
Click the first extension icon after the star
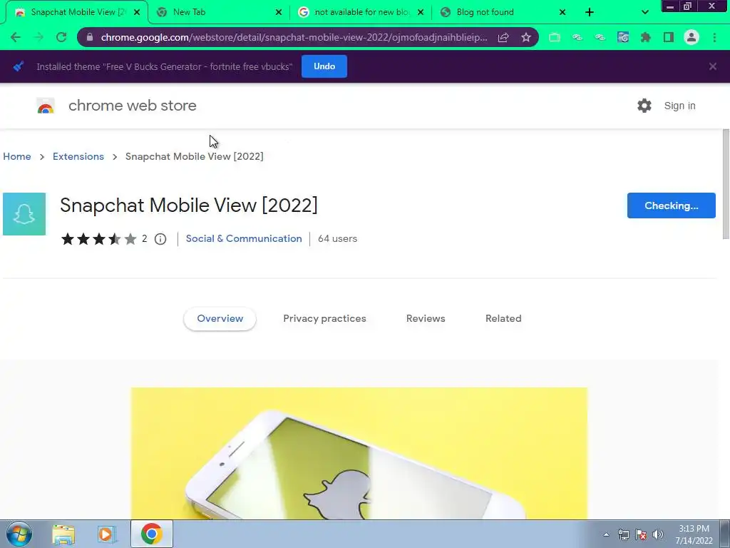tap(555, 37)
